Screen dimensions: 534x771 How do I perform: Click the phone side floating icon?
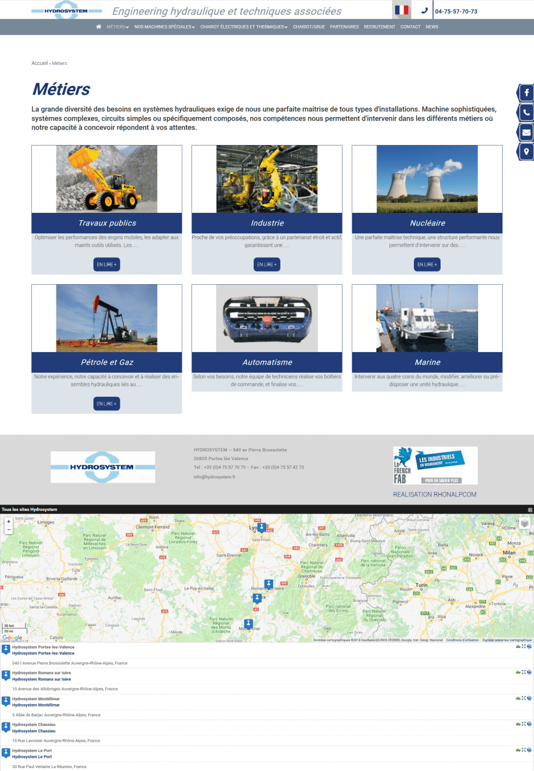526,112
